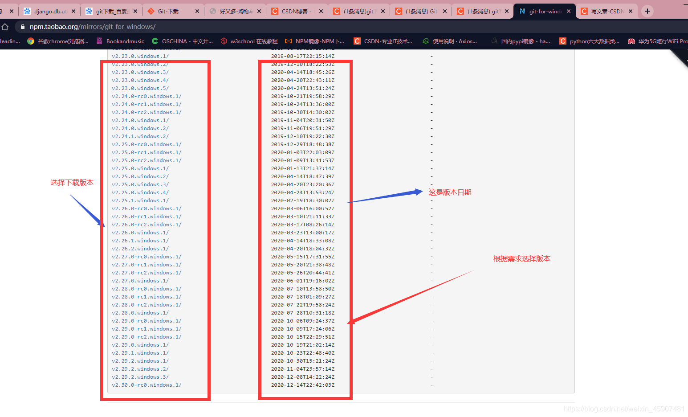Click date 2020-07-28T10:31:18Z
Image resolution: width=688 pixels, height=417 pixels.
(x=303, y=313)
